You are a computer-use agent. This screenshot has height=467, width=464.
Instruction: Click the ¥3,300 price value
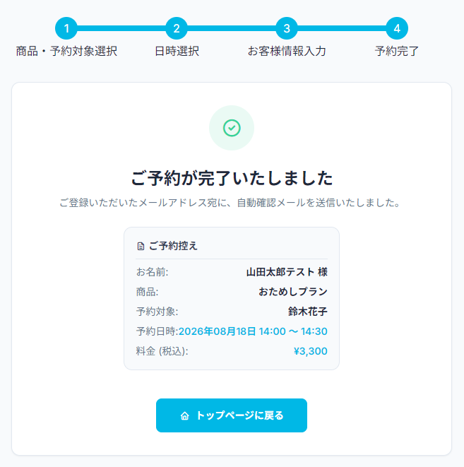[x=311, y=351]
